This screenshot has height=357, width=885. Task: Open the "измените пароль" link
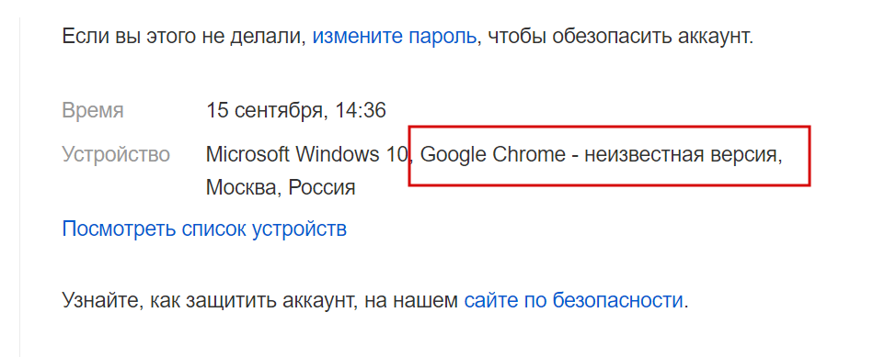(394, 37)
